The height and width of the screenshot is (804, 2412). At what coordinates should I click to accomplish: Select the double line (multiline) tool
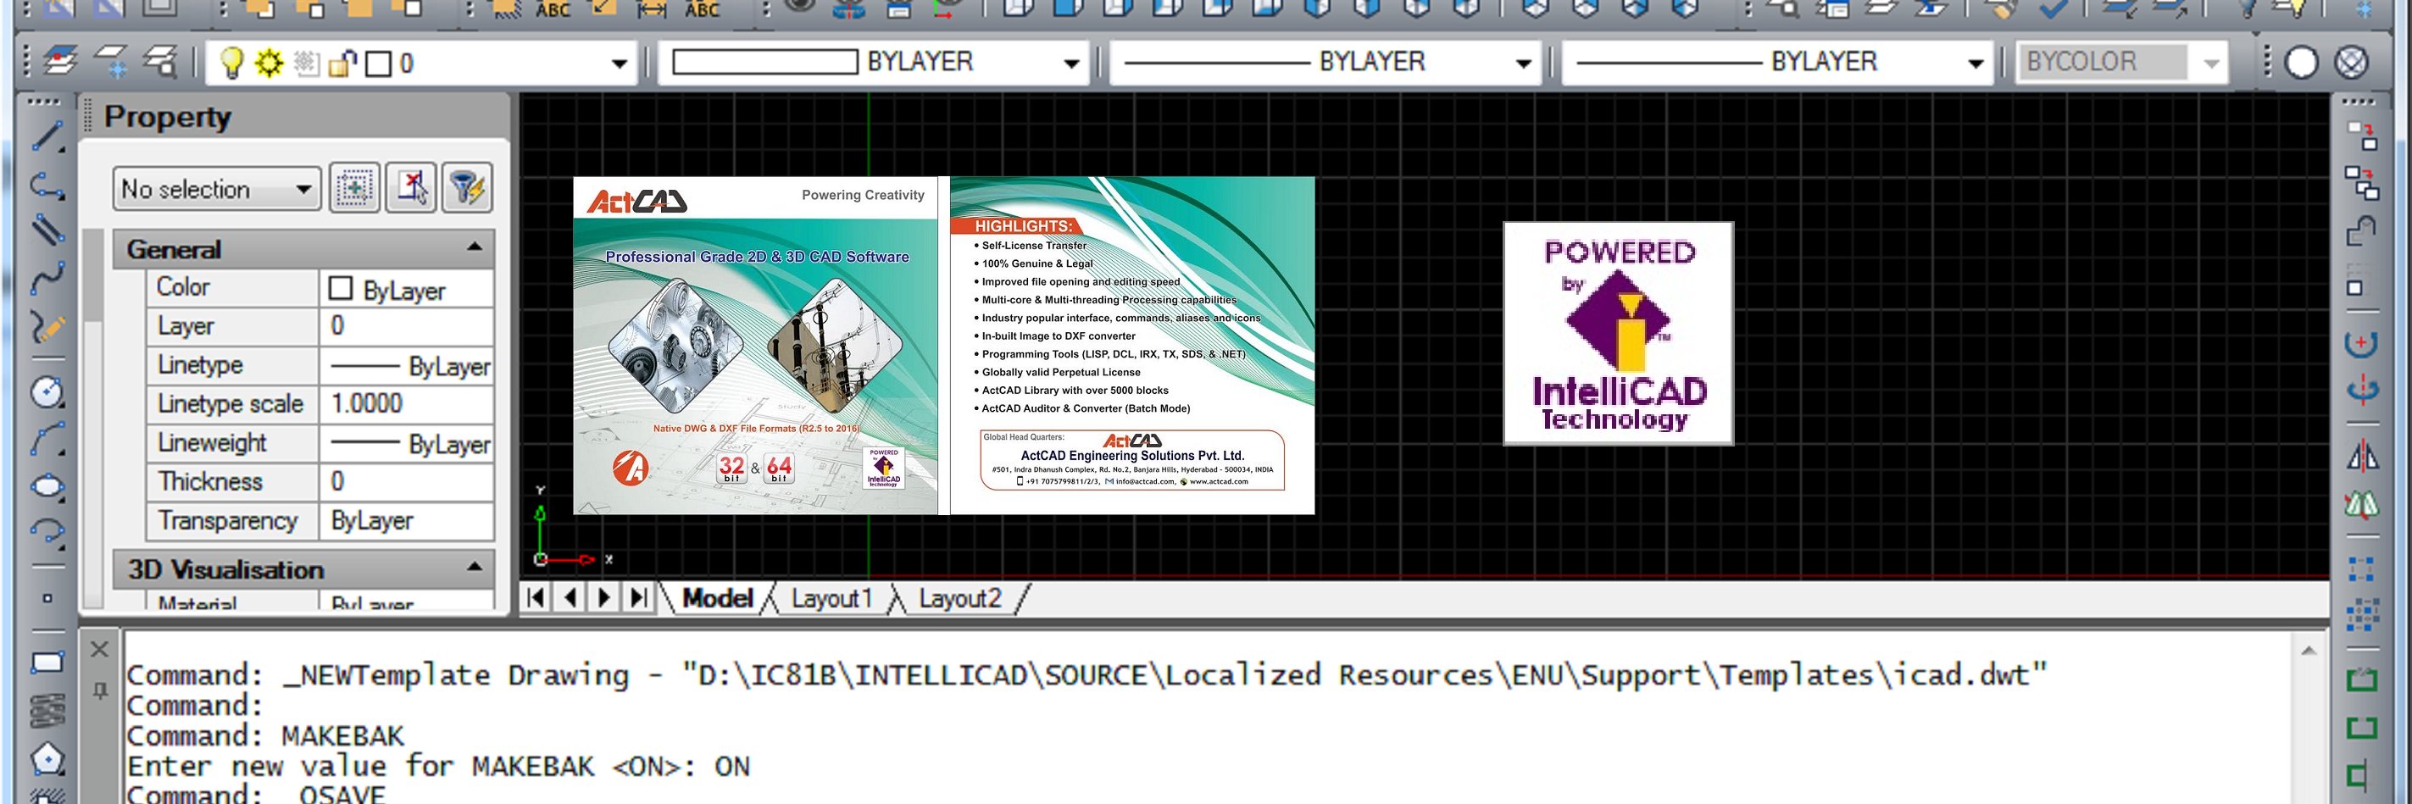[x=47, y=230]
